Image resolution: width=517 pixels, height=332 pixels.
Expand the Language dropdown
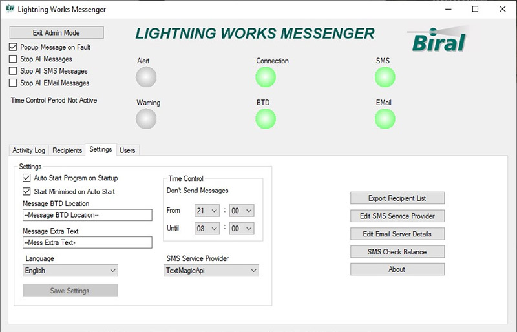(x=70, y=271)
